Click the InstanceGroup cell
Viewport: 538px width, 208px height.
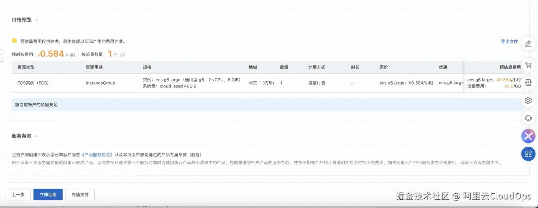point(100,83)
